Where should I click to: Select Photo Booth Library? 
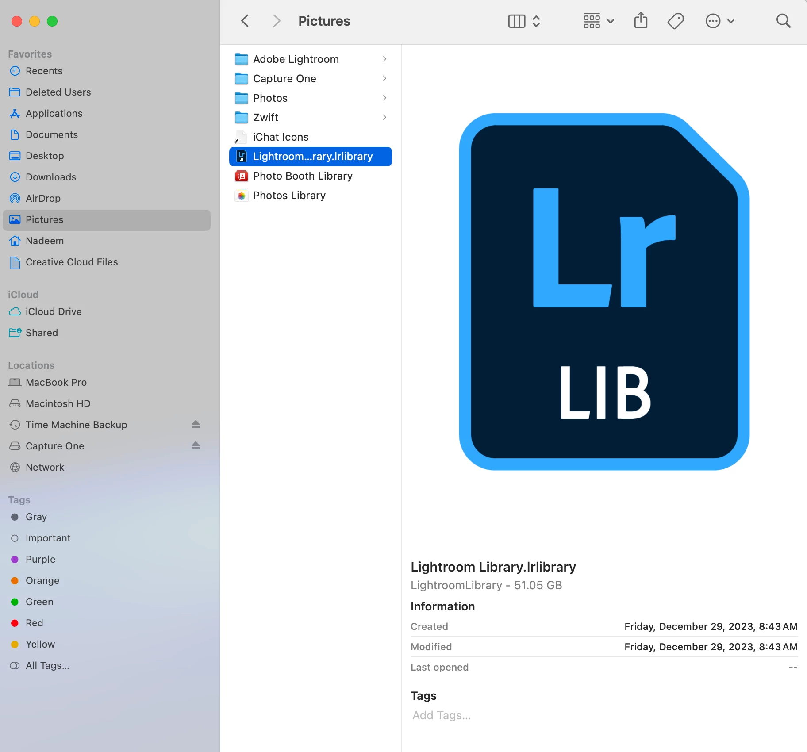[311, 176]
